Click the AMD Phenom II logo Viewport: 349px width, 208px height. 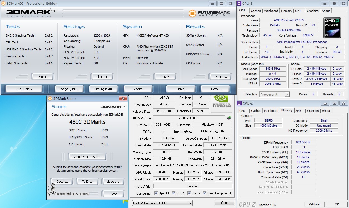click(333, 28)
